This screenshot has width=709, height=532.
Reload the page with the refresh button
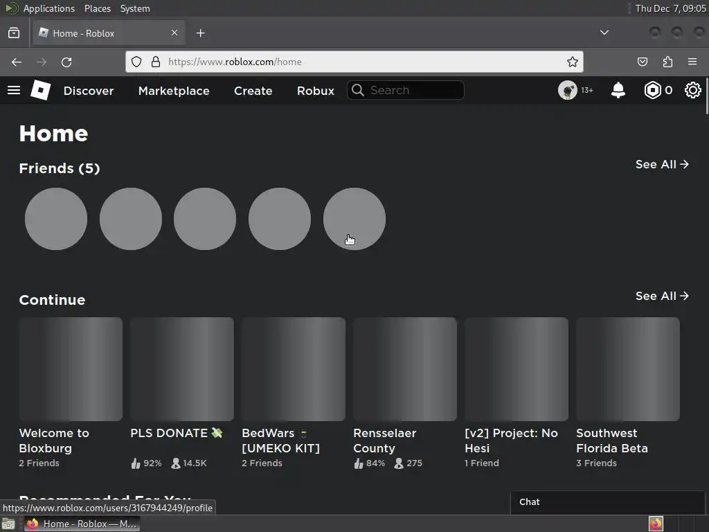point(66,62)
